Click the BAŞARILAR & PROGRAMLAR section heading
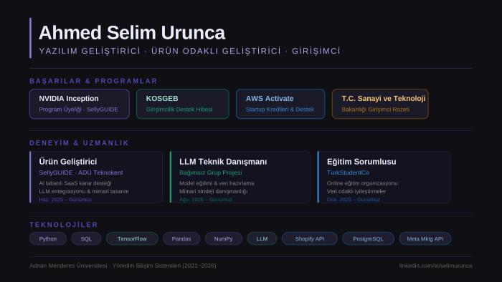Viewport: 502px width, 282px height. point(93,81)
